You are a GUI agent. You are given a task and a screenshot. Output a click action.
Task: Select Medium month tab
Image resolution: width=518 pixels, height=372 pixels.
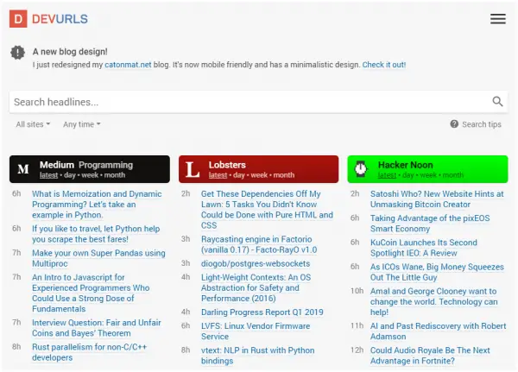click(x=114, y=175)
